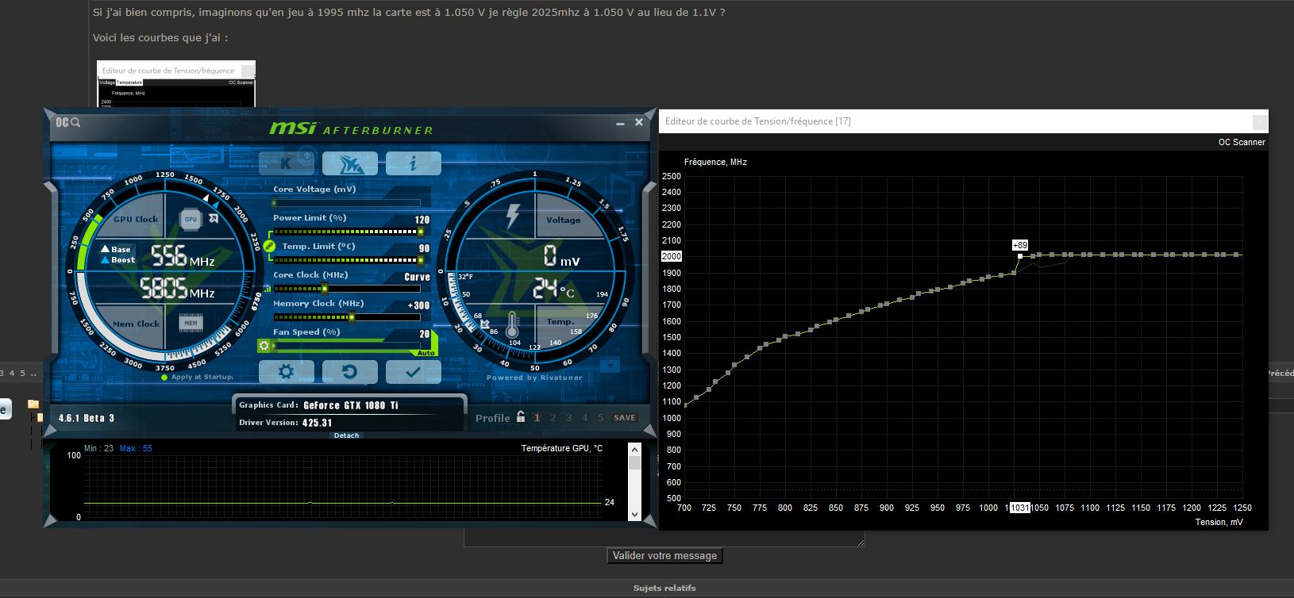This screenshot has width=1294, height=598.
Task: Open the curve editor bars icon beside Core Clock
Action: coord(267,289)
